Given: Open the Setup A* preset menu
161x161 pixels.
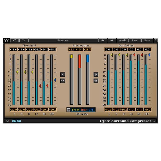Looking at the screenshot, I should click(63, 40).
